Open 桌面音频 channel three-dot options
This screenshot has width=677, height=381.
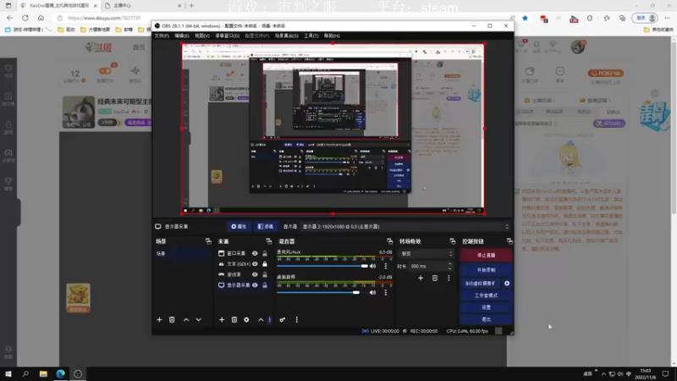pyautogui.click(x=386, y=292)
